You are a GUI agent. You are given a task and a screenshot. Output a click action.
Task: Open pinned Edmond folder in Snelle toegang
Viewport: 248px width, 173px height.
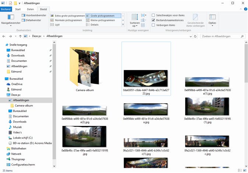tap(16, 72)
